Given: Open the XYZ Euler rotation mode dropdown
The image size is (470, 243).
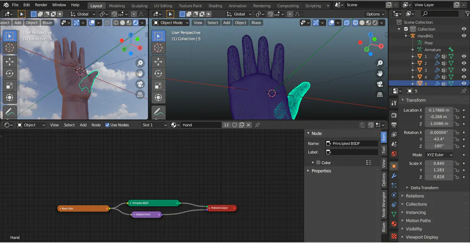Looking at the screenshot, I should pos(438,155).
